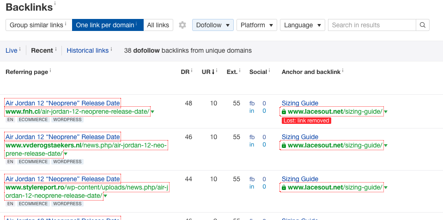Click Sizing Guide anchor in stylereport row
Image resolution: width=443 pixels, height=220 pixels.
pyautogui.click(x=300, y=179)
